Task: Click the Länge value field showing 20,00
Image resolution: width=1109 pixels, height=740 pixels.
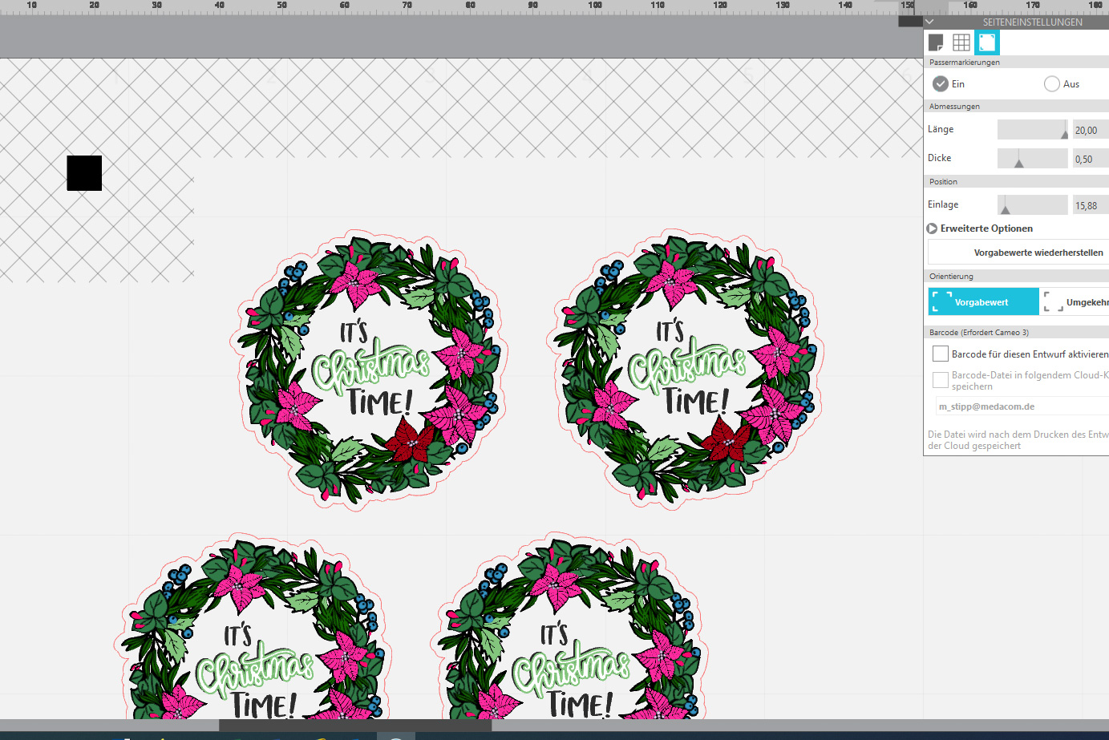Action: (1089, 130)
